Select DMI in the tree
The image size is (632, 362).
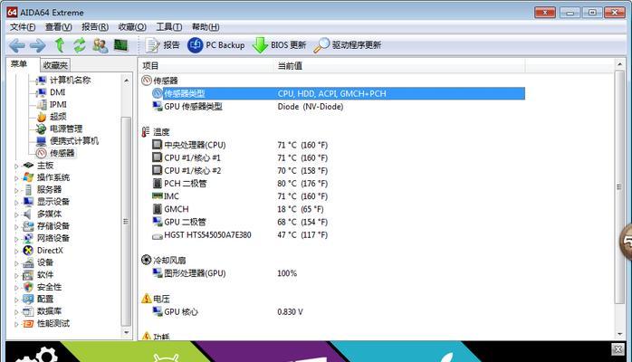coord(57,92)
